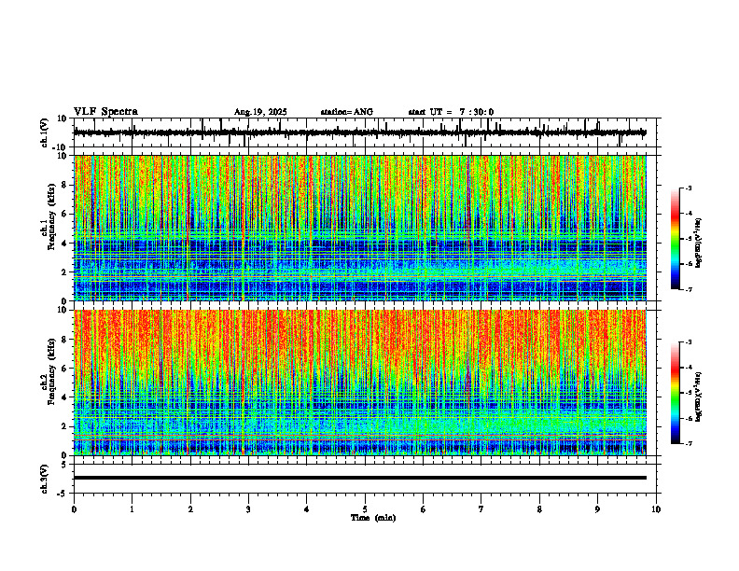This screenshot has width=739, height=571.
Task: Click the 'station=ANG' label
Action: click(x=347, y=112)
